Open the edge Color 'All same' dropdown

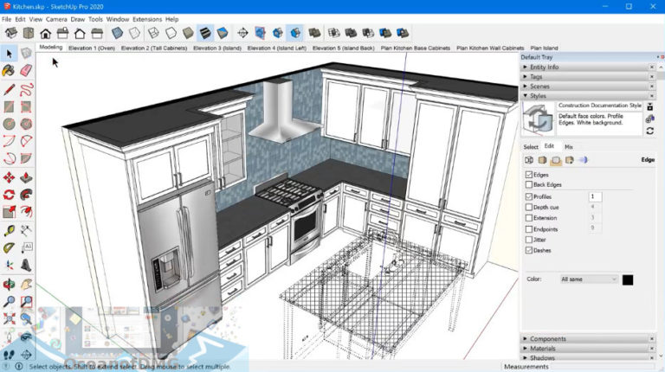coord(588,279)
